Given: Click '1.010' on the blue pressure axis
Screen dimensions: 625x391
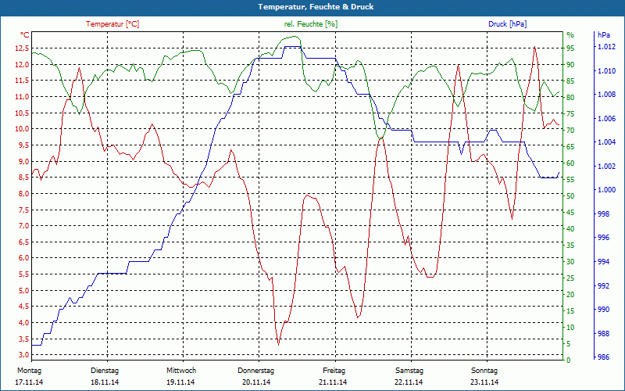Looking at the screenshot, I should coord(606,71).
